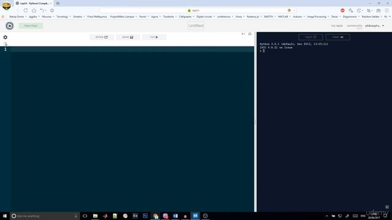The width and height of the screenshot is (392, 220).
Task: Open MATLAB from the taskbar
Action: (105, 216)
